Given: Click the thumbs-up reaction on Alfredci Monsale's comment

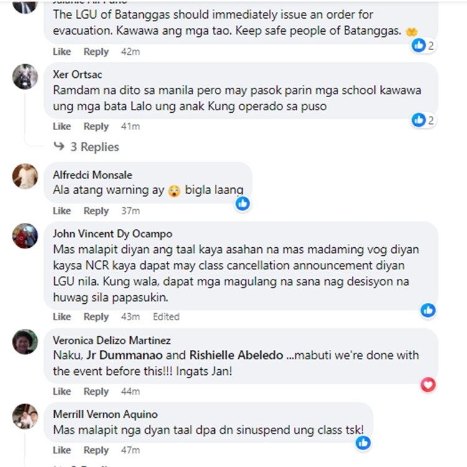Looking at the screenshot, I should (x=243, y=204).
